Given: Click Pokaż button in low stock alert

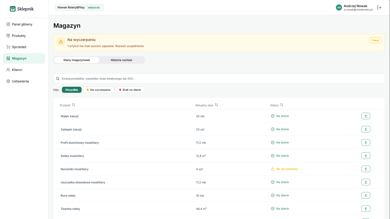Looking at the screenshot, I should (375, 40).
